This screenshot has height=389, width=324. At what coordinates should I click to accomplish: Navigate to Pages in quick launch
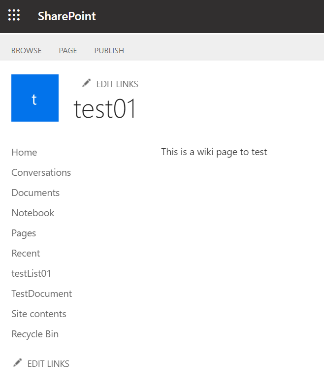[x=24, y=233]
